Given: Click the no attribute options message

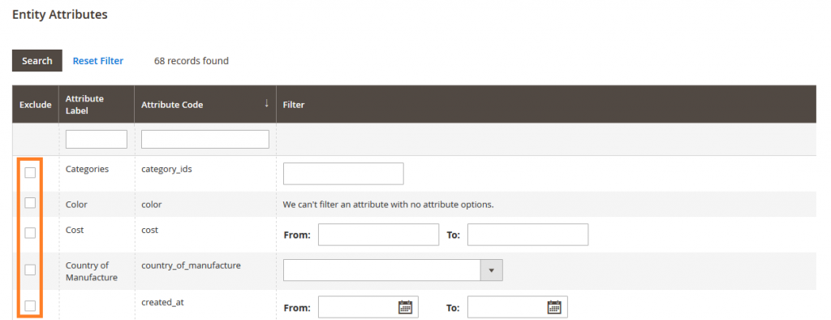Looking at the screenshot, I should (389, 205).
